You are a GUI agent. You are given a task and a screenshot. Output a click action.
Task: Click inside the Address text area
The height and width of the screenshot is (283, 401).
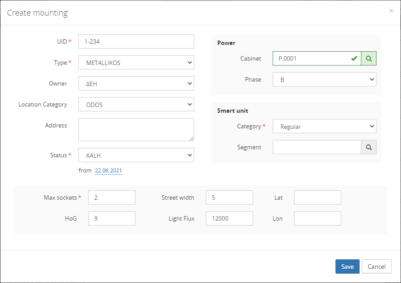[x=136, y=130]
